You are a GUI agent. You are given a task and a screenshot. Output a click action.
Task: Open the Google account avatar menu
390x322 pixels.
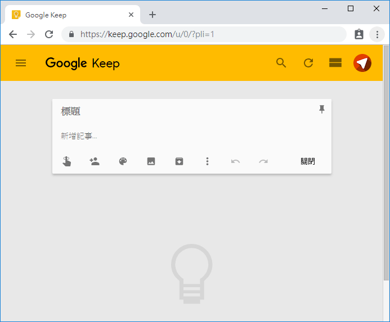362,63
